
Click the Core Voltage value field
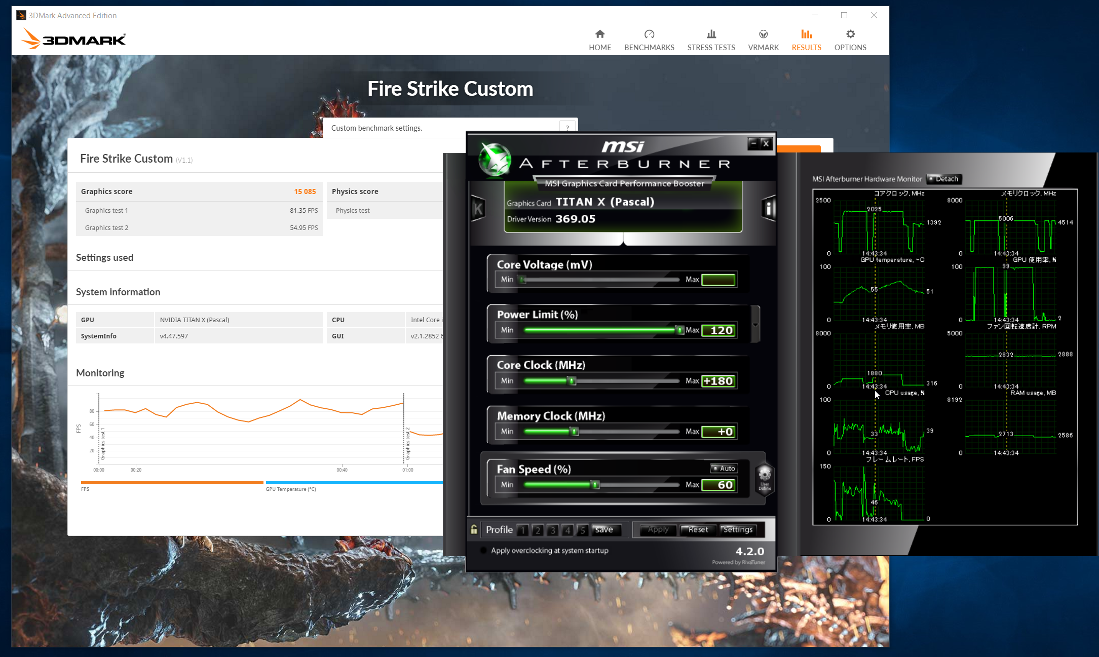[x=718, y=280]
